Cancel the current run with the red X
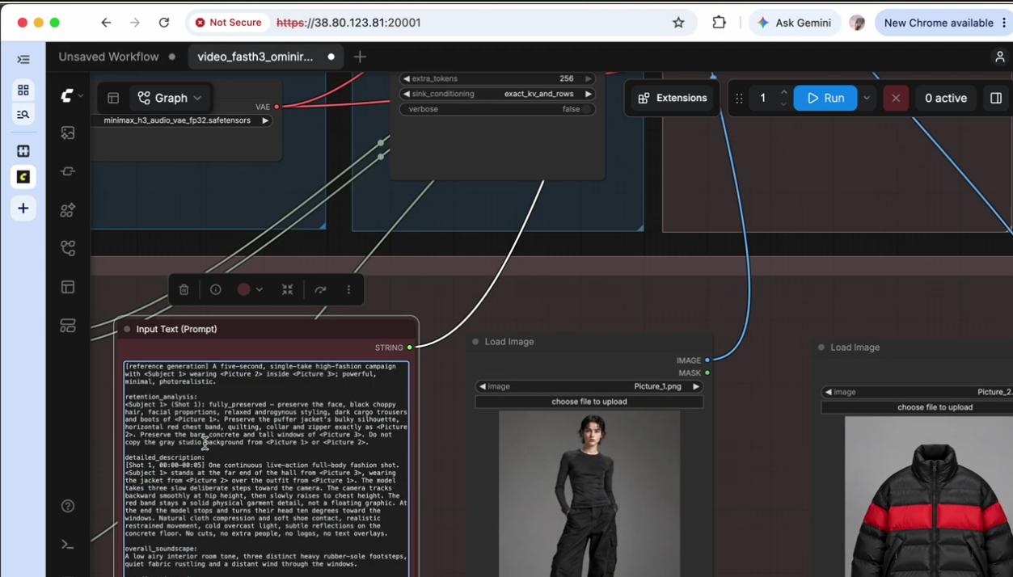This screenshot has width=1013, height=577. pos(896,98)
